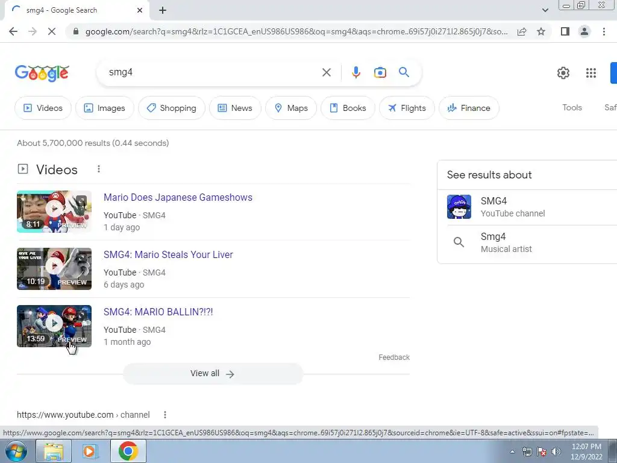This screenshot has height=463, width=617.
Task: Open File Explorer from the taskbar
Action: pos(54,451)
